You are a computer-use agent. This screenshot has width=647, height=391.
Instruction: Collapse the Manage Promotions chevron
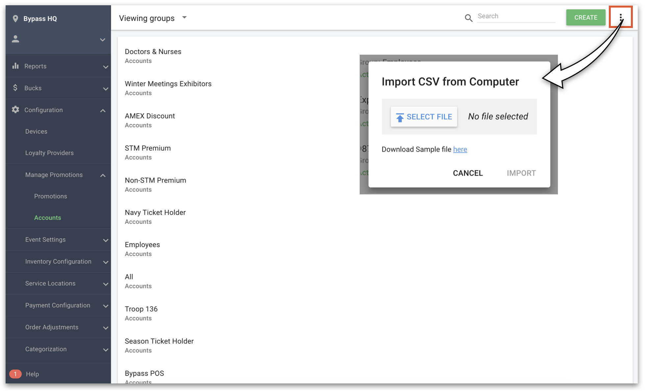(103, 175)
